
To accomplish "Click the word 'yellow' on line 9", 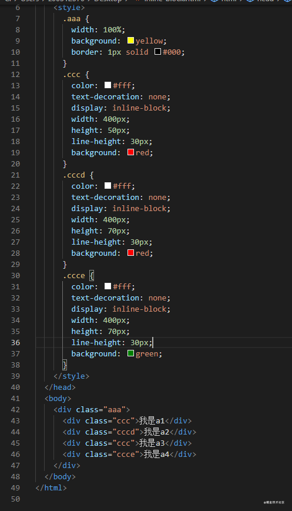I will [x=149, y=41].
